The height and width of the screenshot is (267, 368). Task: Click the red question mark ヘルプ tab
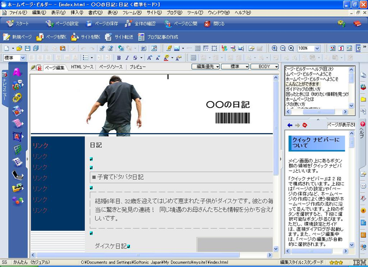click(363, 131)
